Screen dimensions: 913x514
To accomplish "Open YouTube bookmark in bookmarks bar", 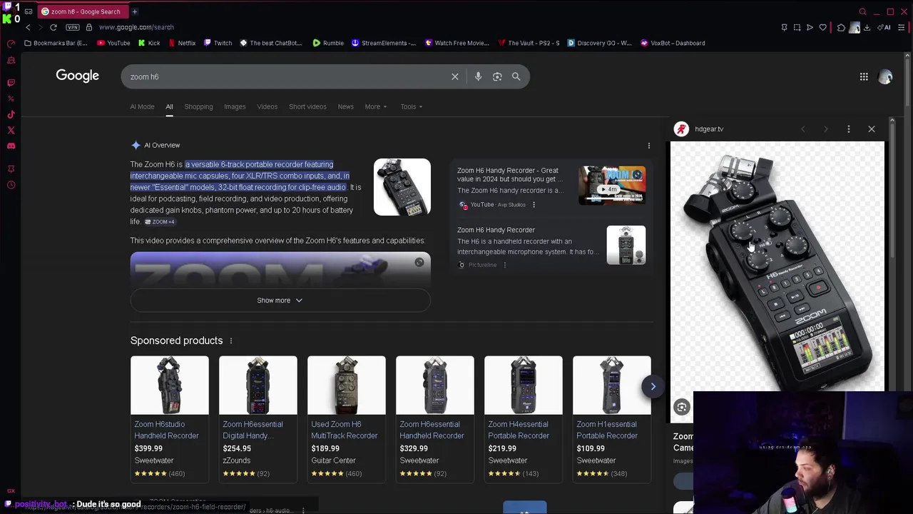I will click(x=113, y=43).
